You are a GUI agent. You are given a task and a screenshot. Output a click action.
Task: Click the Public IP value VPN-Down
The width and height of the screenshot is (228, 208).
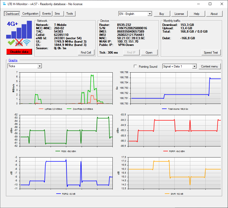(126, 45)
